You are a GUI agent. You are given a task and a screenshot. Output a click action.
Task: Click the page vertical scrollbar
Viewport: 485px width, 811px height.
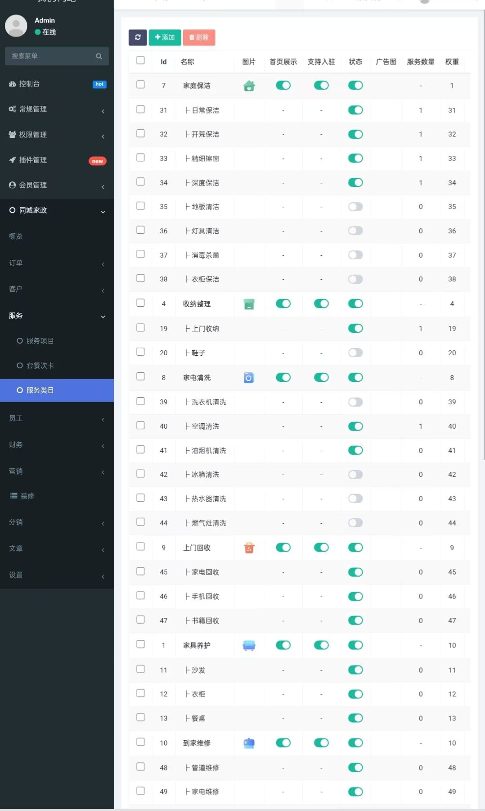point(484,234)
